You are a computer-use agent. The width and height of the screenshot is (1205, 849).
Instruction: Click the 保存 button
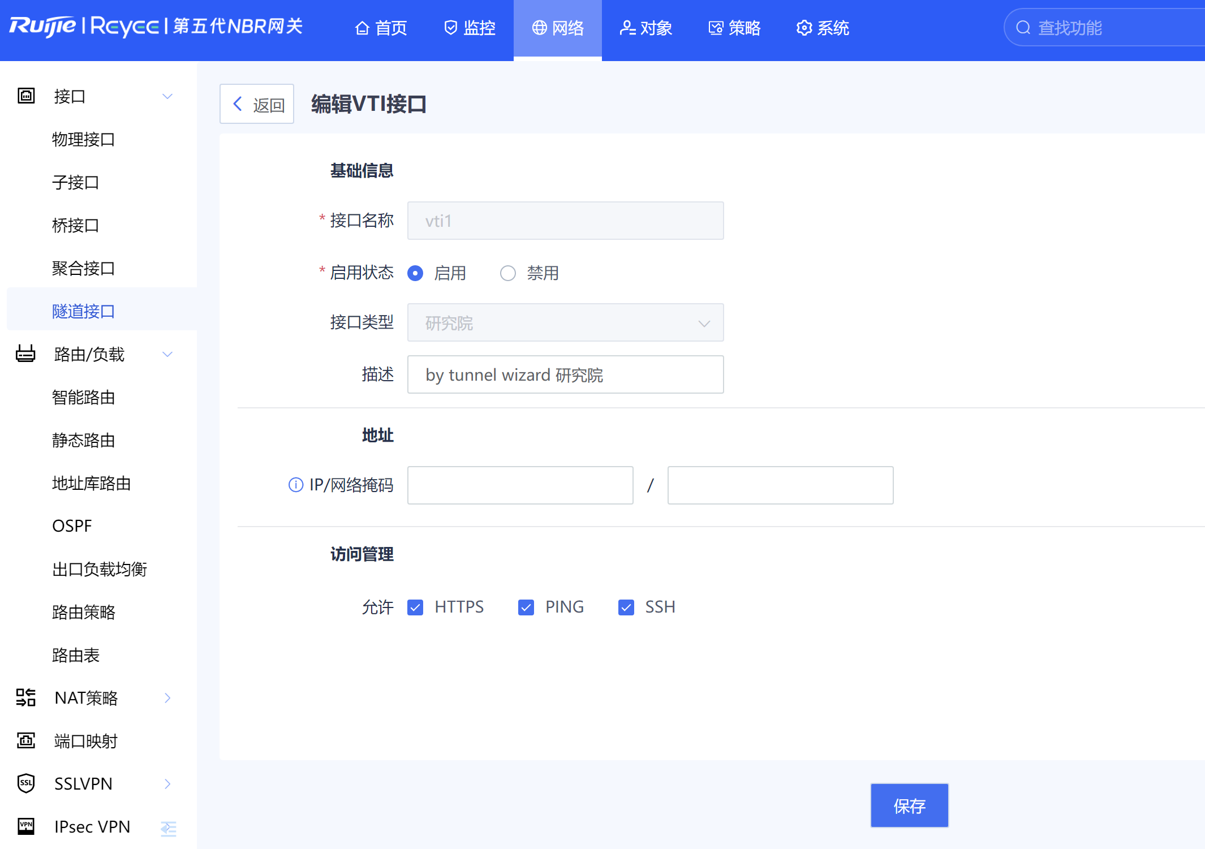(x=909, y=805)
